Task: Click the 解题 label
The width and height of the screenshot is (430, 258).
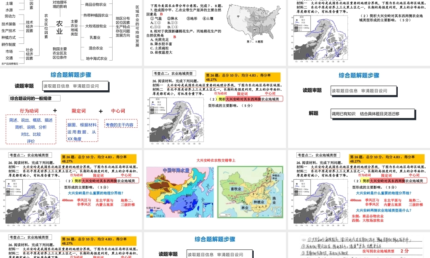Action: coord(313,113)
